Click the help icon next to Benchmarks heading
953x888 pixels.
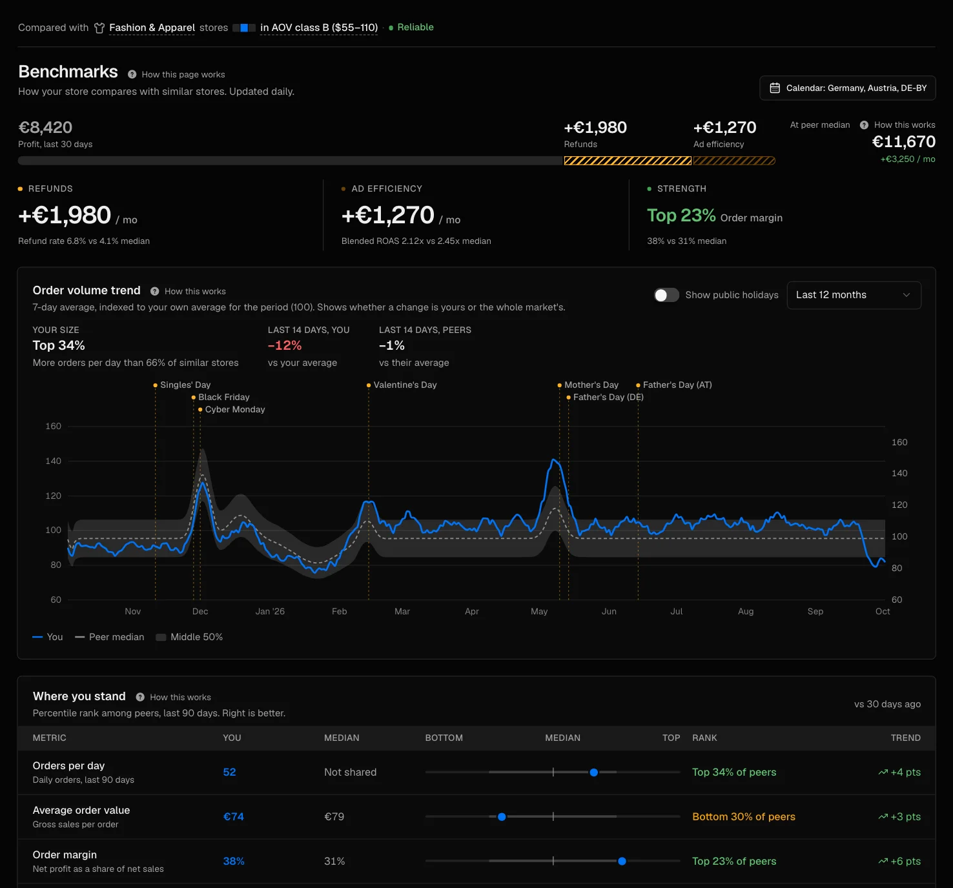point(132,75)
